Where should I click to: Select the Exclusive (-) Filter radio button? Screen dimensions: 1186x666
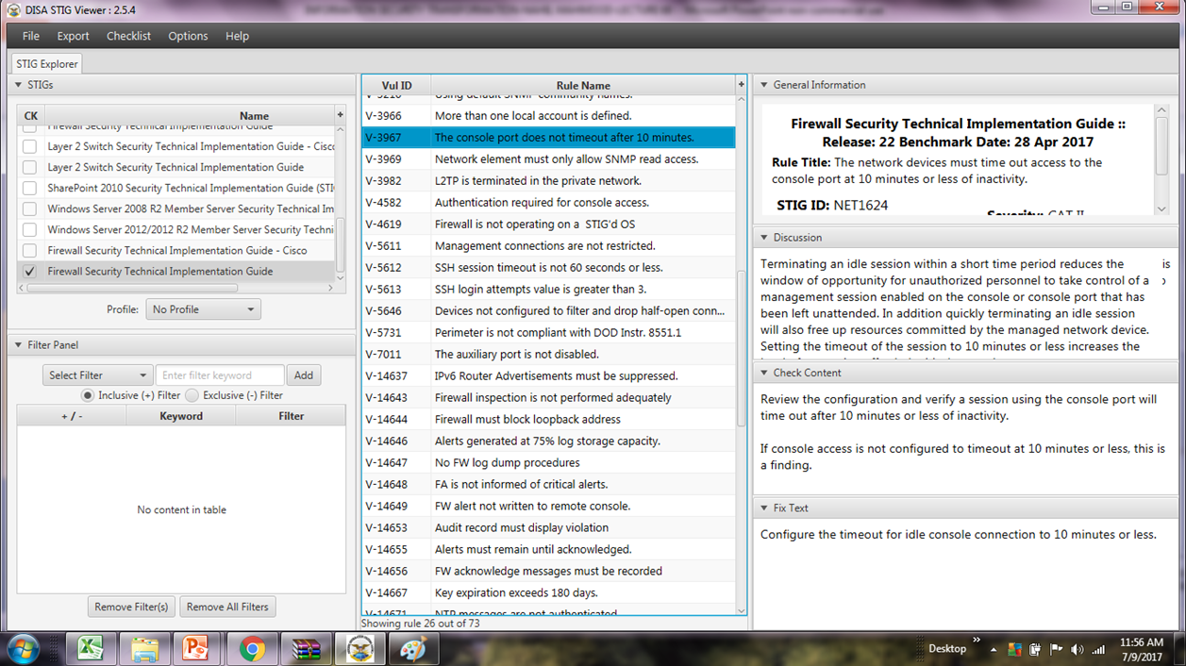192,395
